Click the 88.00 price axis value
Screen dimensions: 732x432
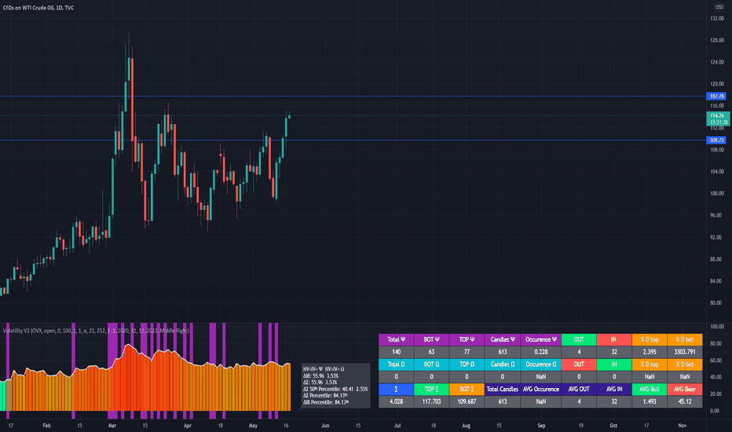click(716, 258)
